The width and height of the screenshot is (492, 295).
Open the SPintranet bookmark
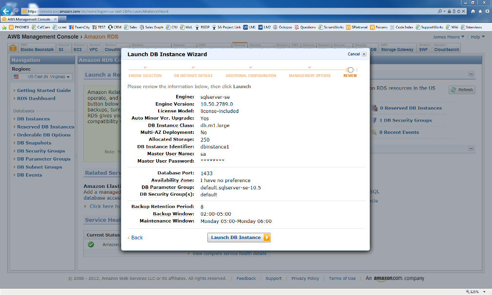[x=357, y=27]
